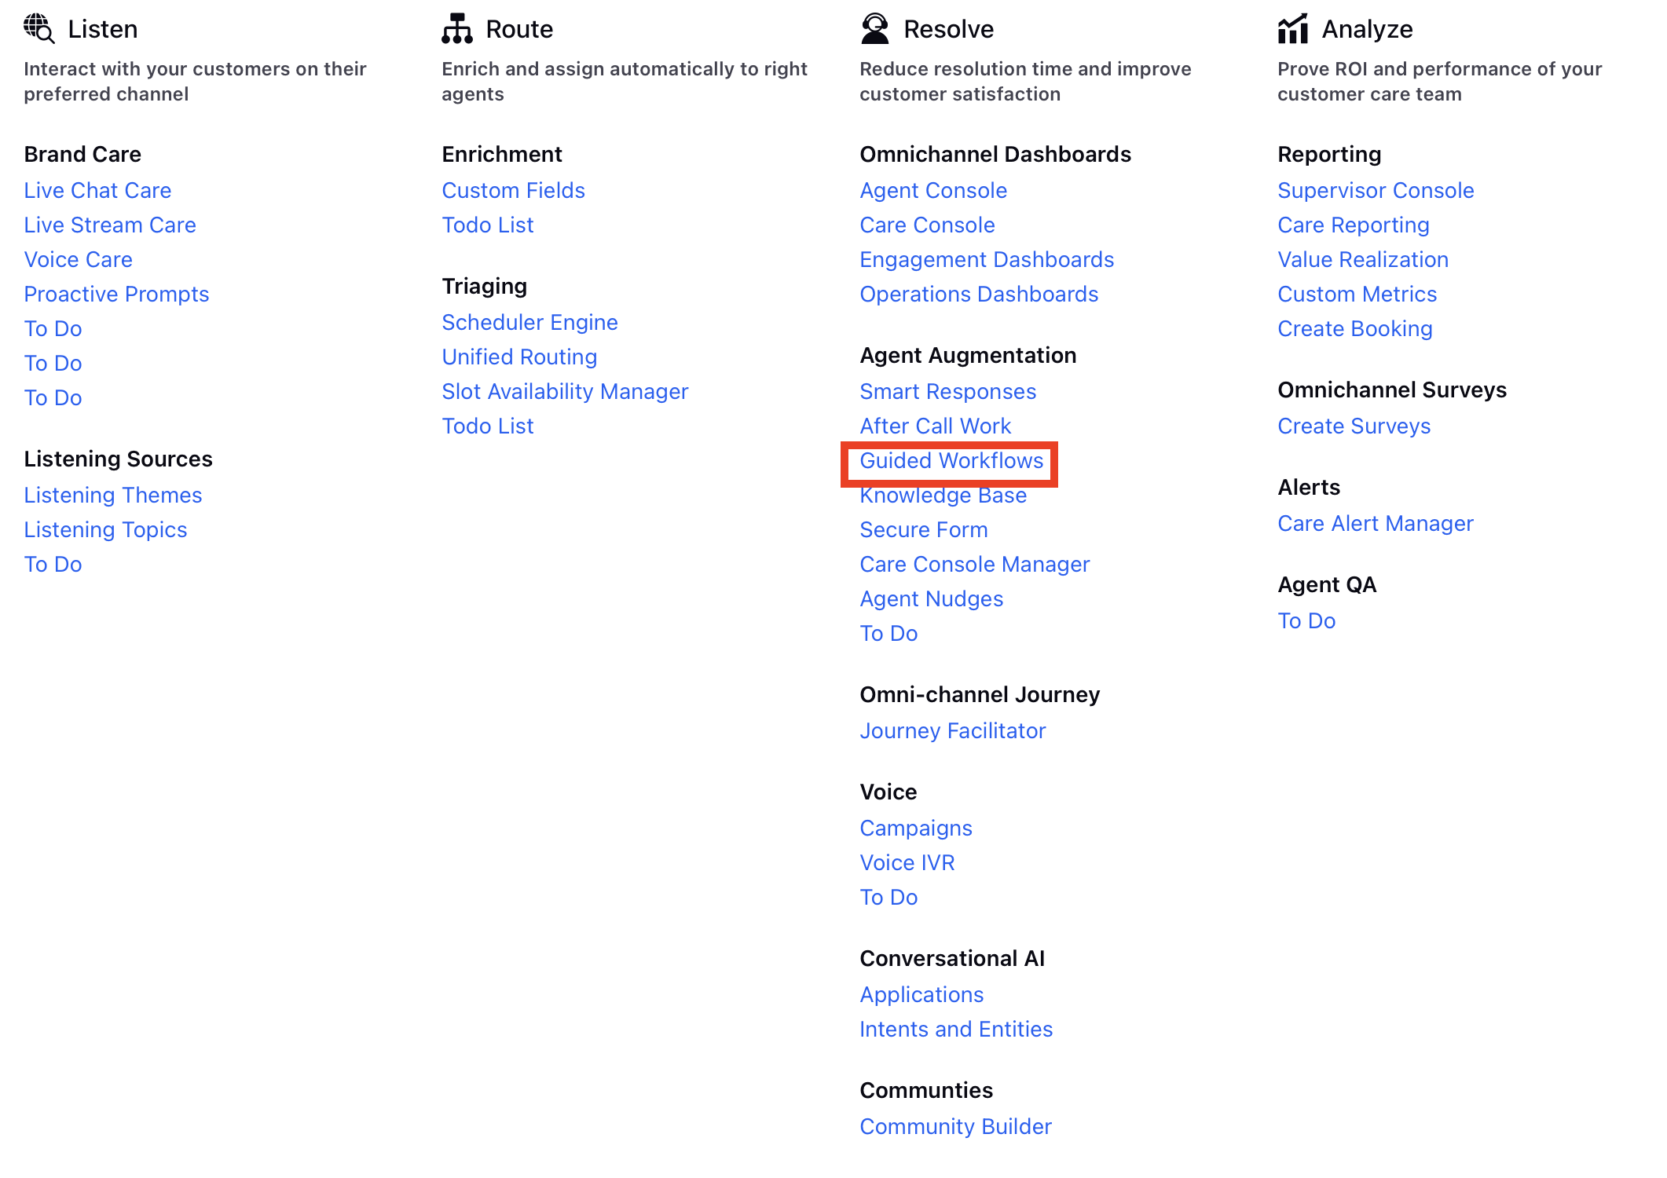Click the Route hierarchy icon
The height and width of the screenshot is (1178, 1667).
coord(457,29)
